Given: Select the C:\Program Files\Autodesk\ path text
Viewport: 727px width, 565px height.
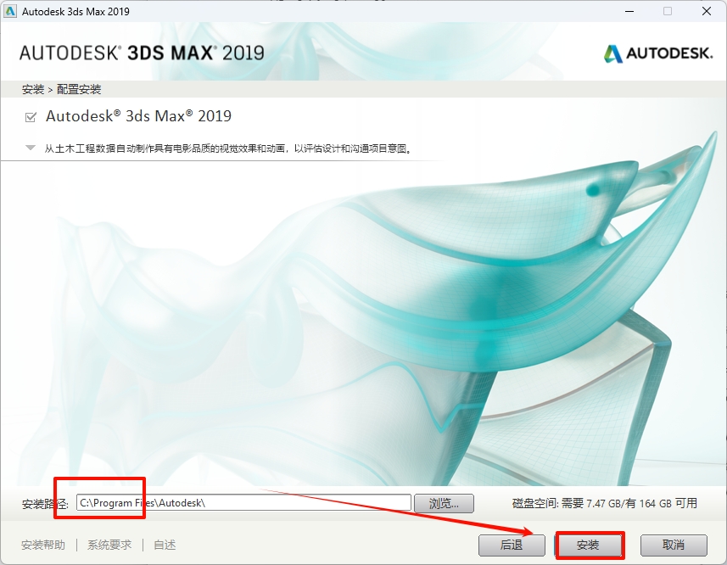Looking at the screenshot, I should pyautogui.click(x=143, y=502).
